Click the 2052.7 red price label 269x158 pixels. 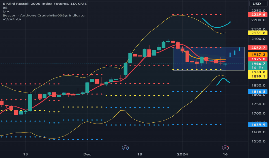(x=258, y=48)
